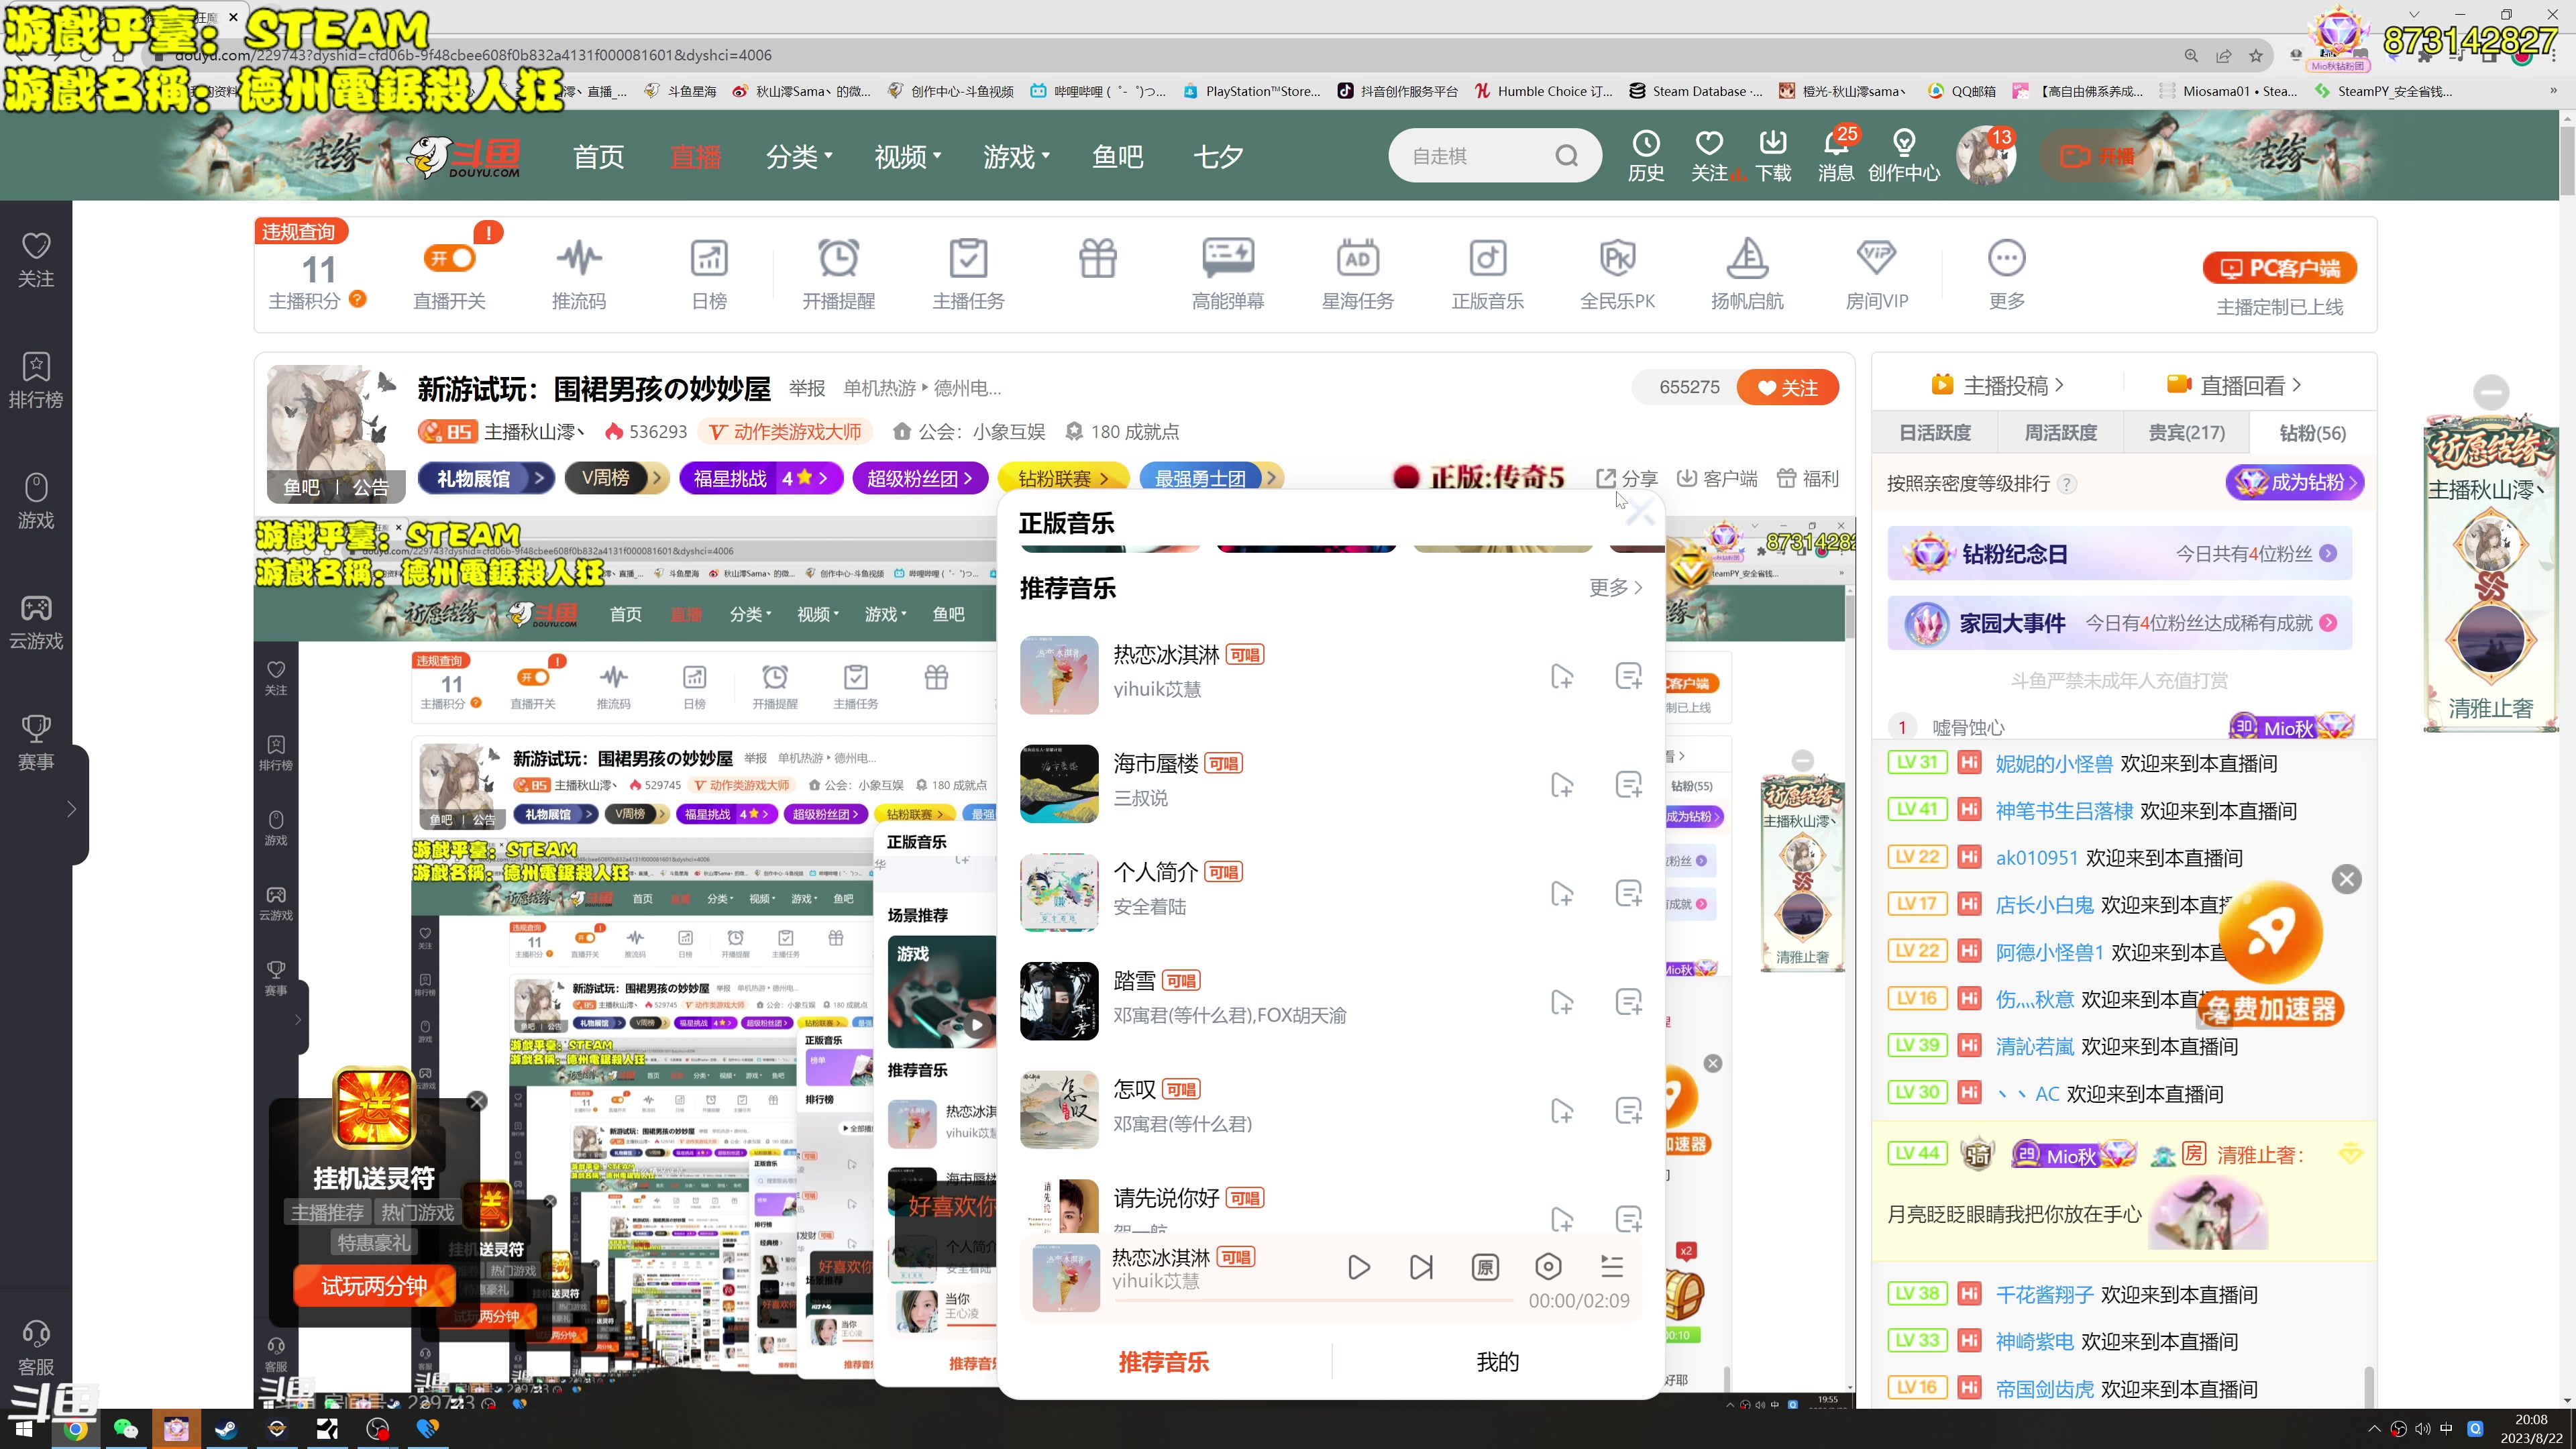Open player settings hexagon icon
Viewport: 2576px width, 1449px height.
1548,1267
